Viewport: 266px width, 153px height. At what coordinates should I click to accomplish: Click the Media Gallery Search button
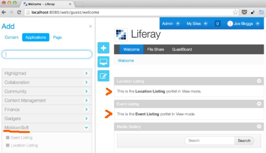244,140
